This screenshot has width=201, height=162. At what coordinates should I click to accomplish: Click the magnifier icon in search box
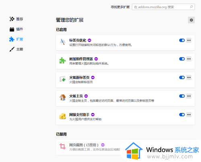[x=191, y=7]
